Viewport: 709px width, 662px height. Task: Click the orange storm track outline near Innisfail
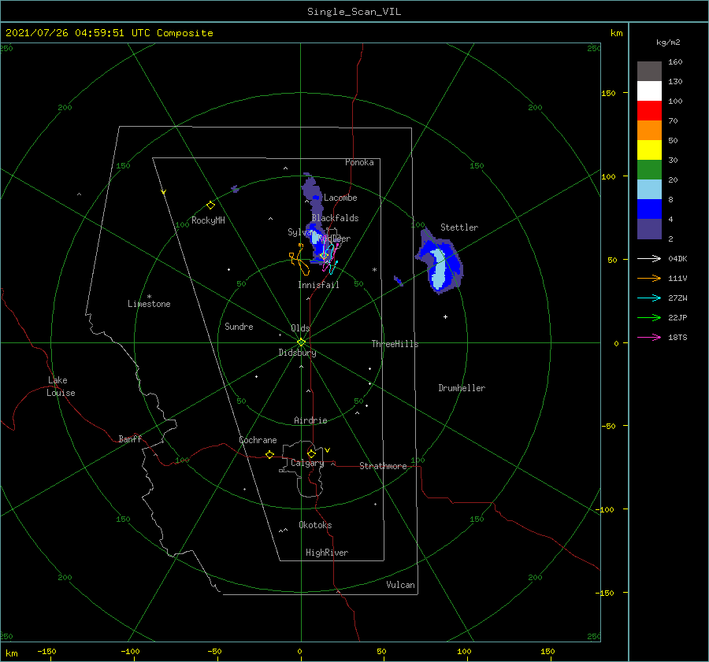[301, 260]
